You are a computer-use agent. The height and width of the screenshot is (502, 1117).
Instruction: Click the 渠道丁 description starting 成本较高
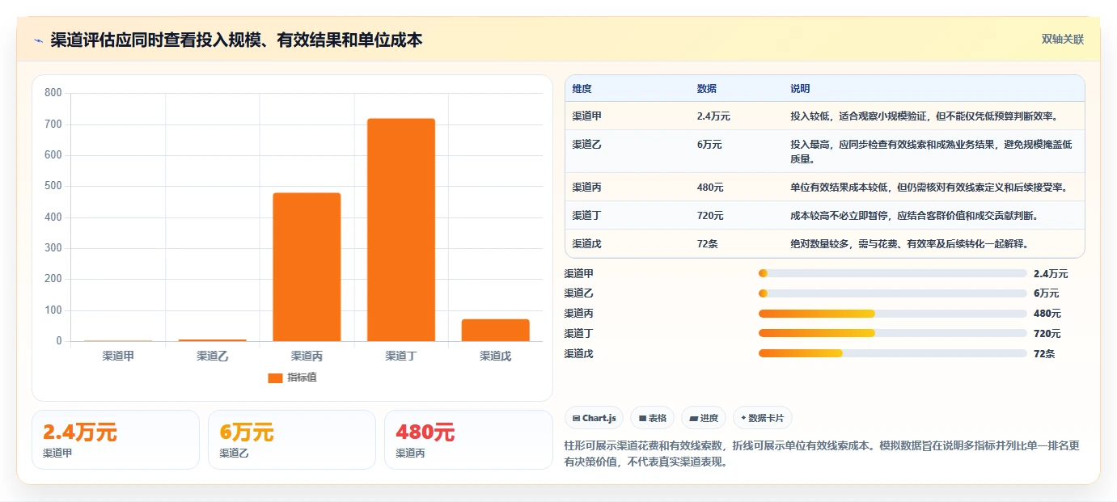(x=914, y=216)
